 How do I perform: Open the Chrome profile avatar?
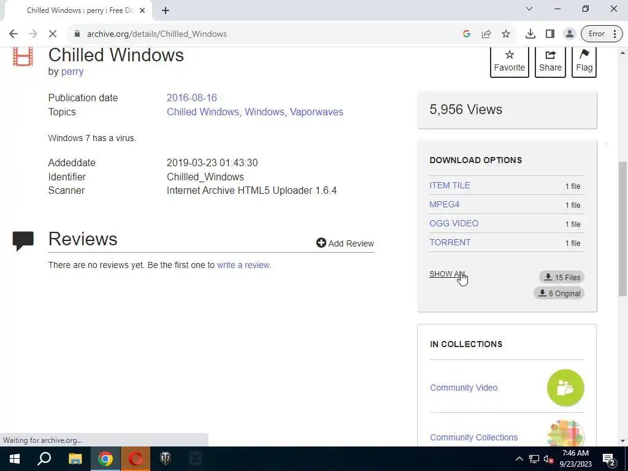[x=569, y=34]
